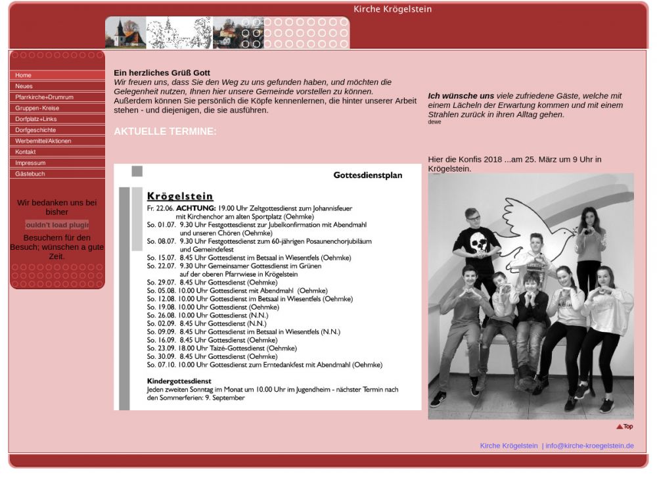Click the info@kirche-kroegelstein.de email link

(x=589, y=446)
